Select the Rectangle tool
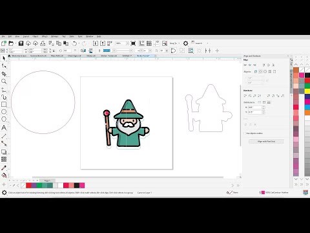The width and height of the screenshot is (310, 233). coord(4,104)
